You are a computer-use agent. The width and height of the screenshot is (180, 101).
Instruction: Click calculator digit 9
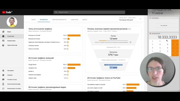[x=168, y=44]
